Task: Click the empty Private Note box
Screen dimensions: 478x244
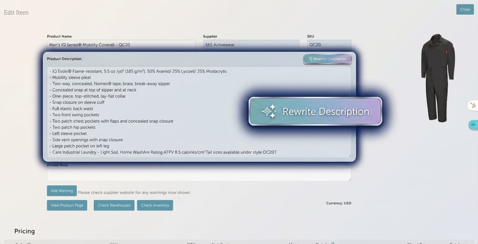Action: click(199, 174)
